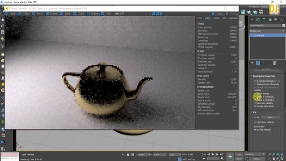Open the BEAUTY render element dropdown
The width and height of the screenshot is (286, 161).
[133, 14]
